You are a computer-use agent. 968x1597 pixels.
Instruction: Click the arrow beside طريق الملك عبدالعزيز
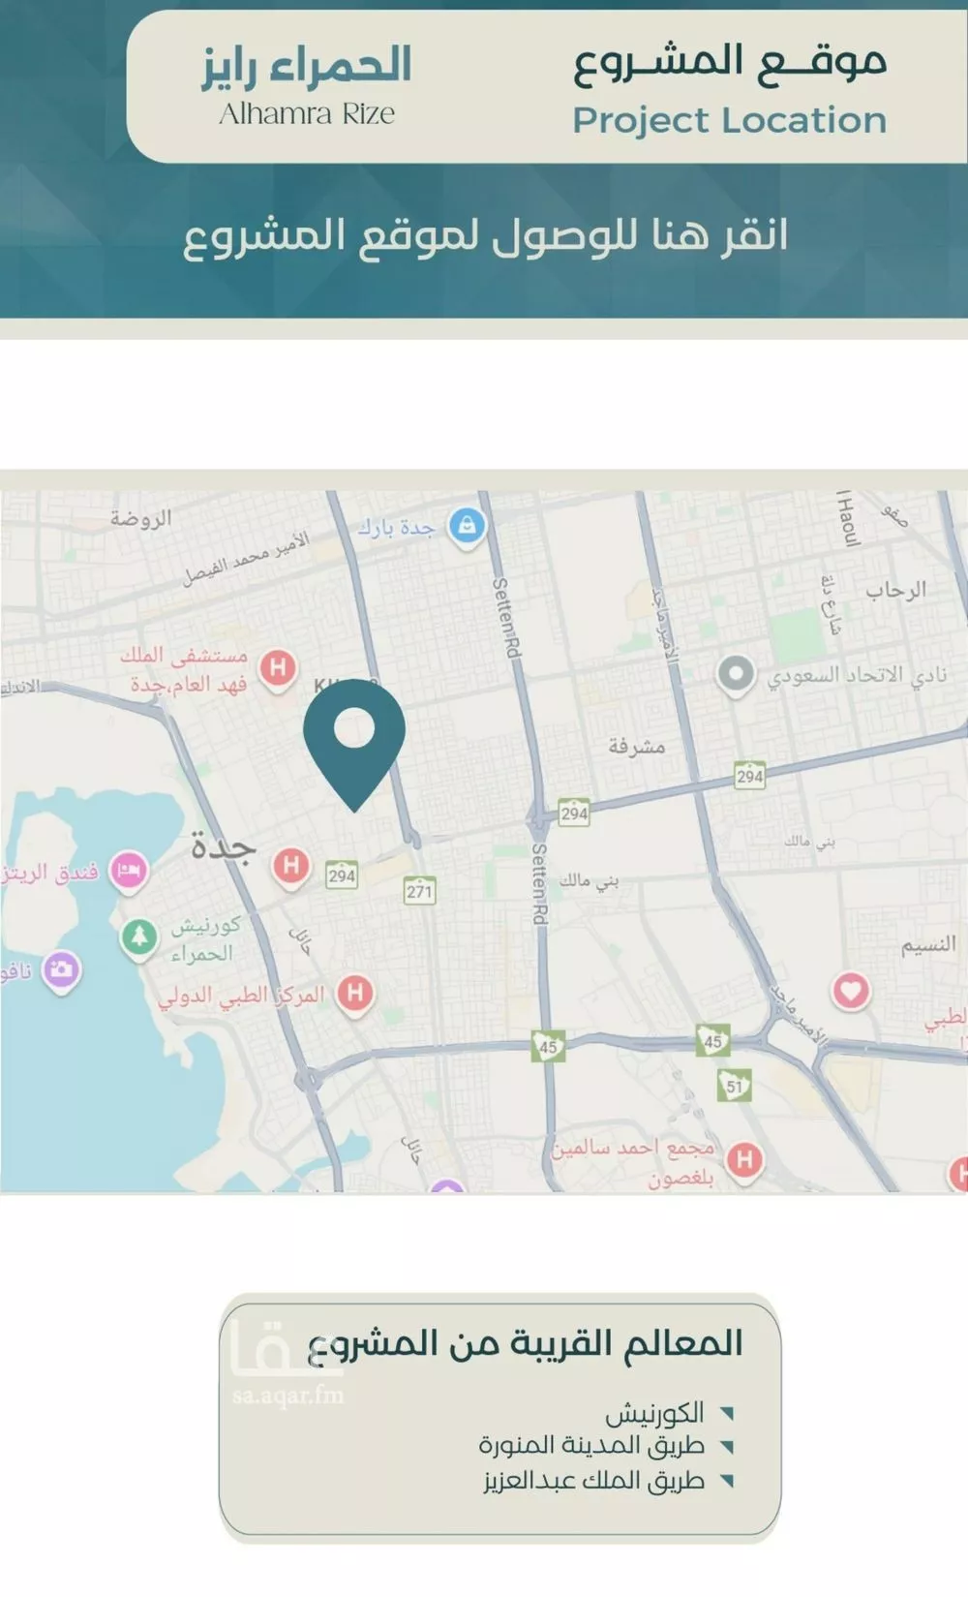pos(727,1481)
